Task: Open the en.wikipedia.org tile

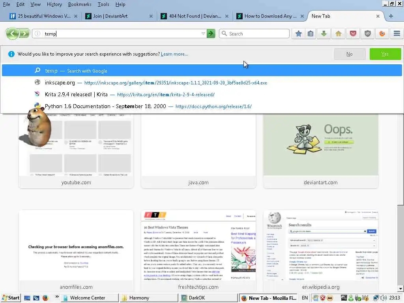Action: [320, 251]
